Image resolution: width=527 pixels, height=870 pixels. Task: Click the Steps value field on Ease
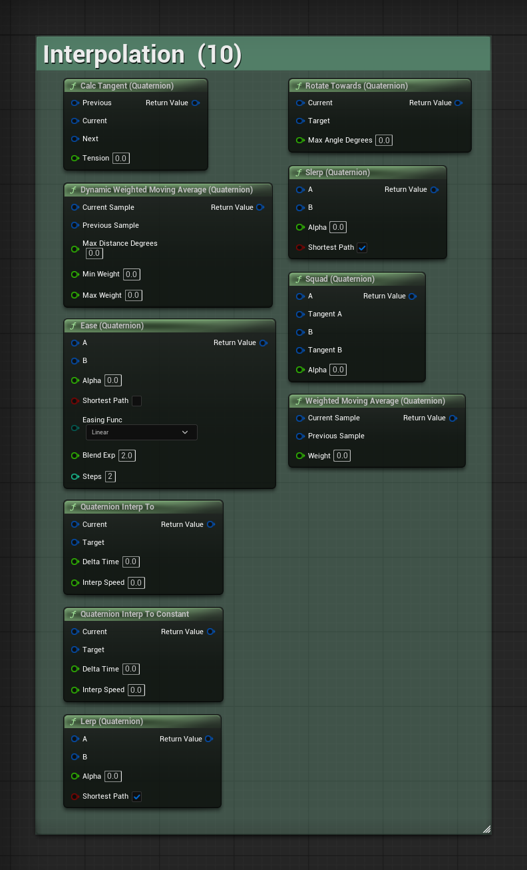pos(110,477)
